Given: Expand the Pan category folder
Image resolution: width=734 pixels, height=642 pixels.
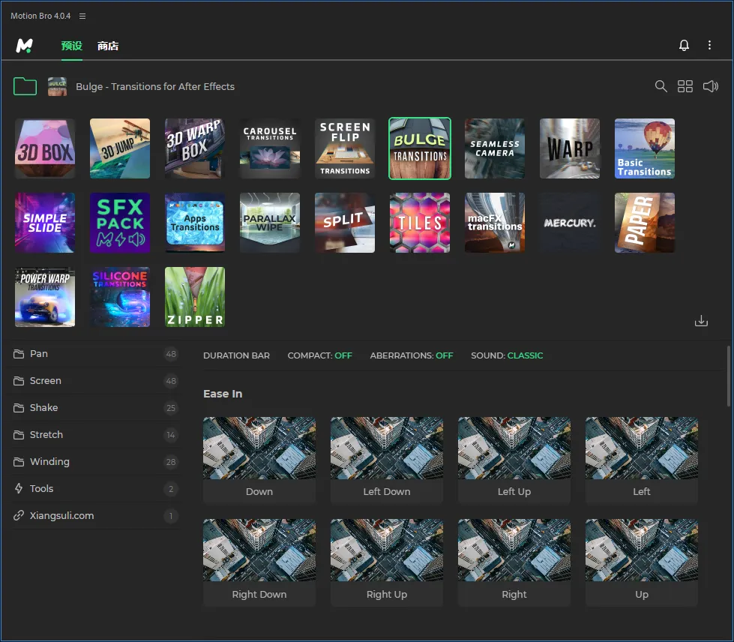Looking at the screenshot, I should (39, 354).
